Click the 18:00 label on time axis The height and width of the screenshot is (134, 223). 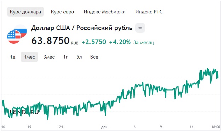[x=216, y=127]
